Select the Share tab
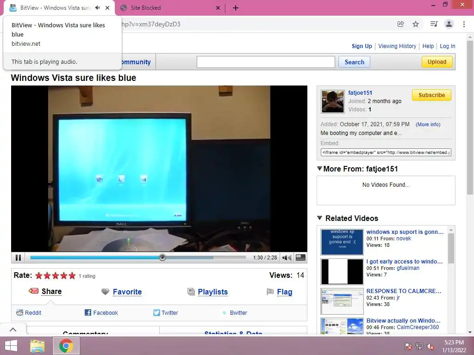Image resolution: width=474 pixels, height=355 pixels. tap(51, 292)
